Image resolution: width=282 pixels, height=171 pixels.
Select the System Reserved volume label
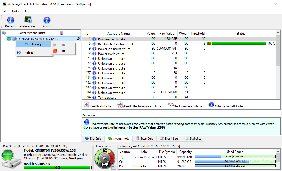pyautogui.click(x=144, y=157)
